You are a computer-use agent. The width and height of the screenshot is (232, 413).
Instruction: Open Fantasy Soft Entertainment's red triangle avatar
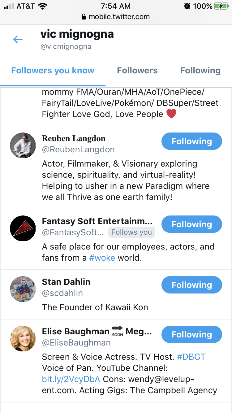click(23, 228)
